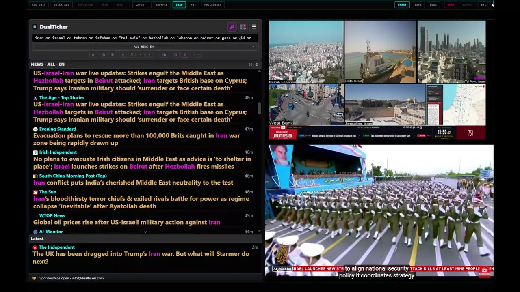Viewport: 520px width, 292px height.
Task: Click the heart icon beside Sponsorships open
Action: 35,278
